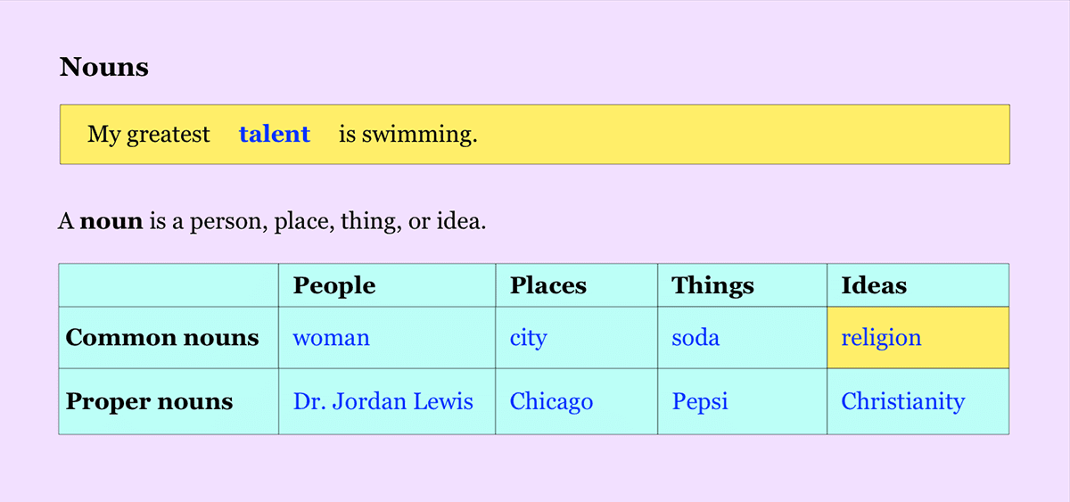Click the "Pepsi" link

(699, 401)
